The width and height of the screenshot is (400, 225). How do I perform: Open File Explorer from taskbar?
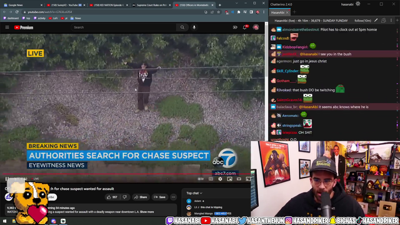pyautogui.click(x=14, y=221)
